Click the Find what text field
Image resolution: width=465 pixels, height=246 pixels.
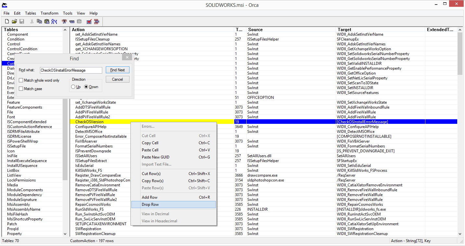tap(71, 70)
